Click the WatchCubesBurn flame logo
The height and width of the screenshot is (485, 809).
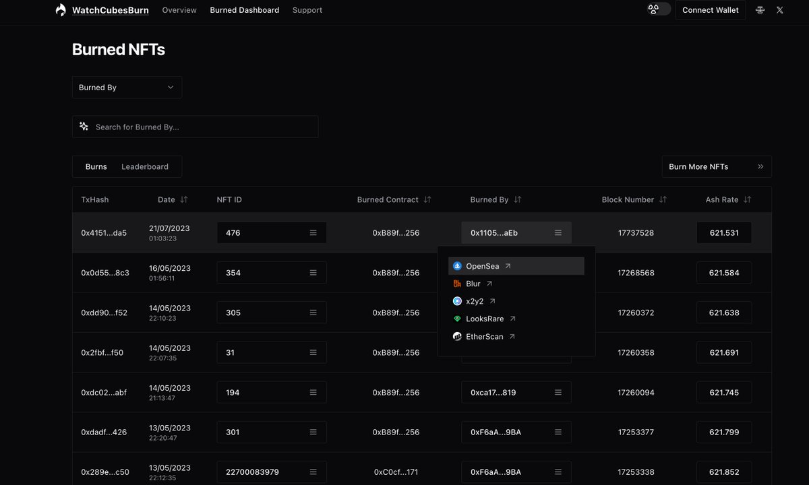pyautogui.click(x=61, y=10)
